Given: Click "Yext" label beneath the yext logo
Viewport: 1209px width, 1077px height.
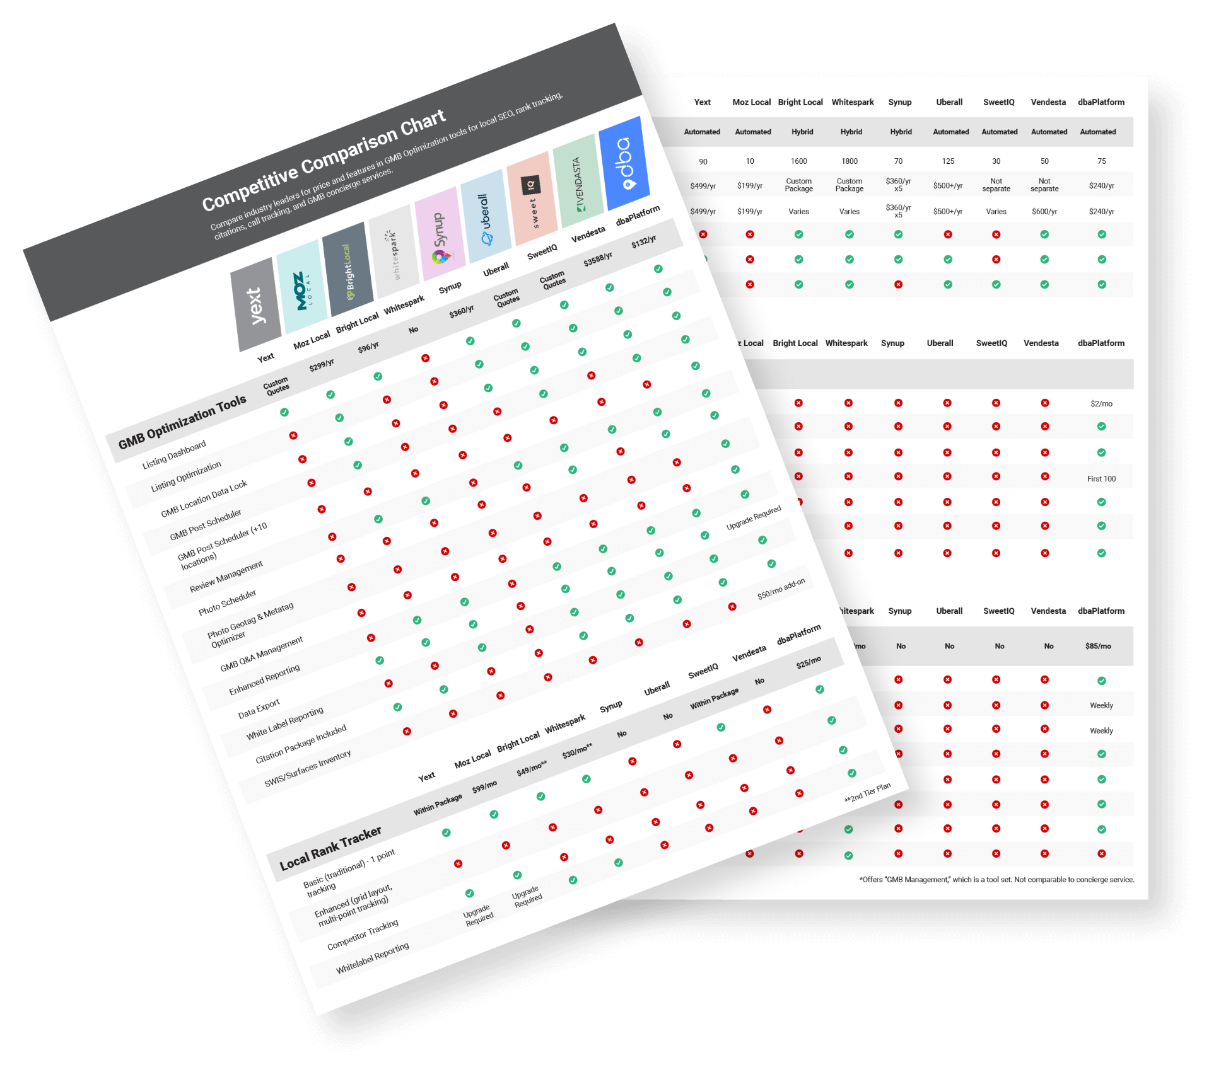Looking at the screenshot, I should coord(266,357).
